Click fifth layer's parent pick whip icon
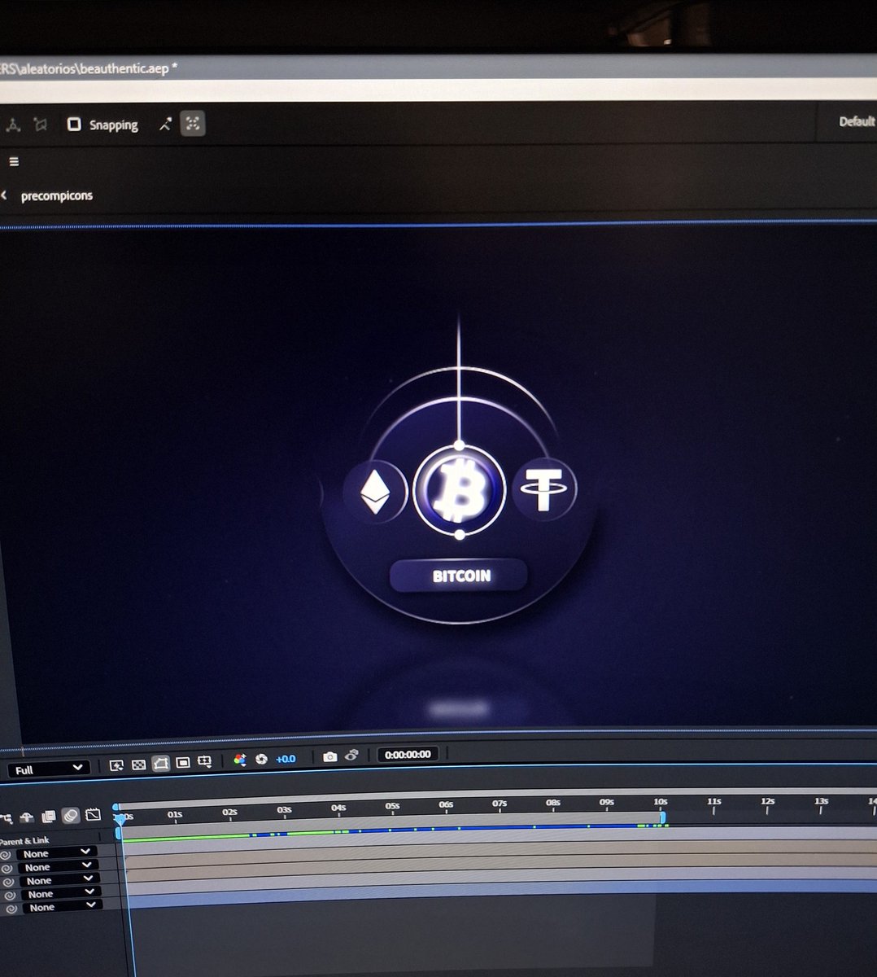This screenshot has height=977, width=877. tap(11, 908)
